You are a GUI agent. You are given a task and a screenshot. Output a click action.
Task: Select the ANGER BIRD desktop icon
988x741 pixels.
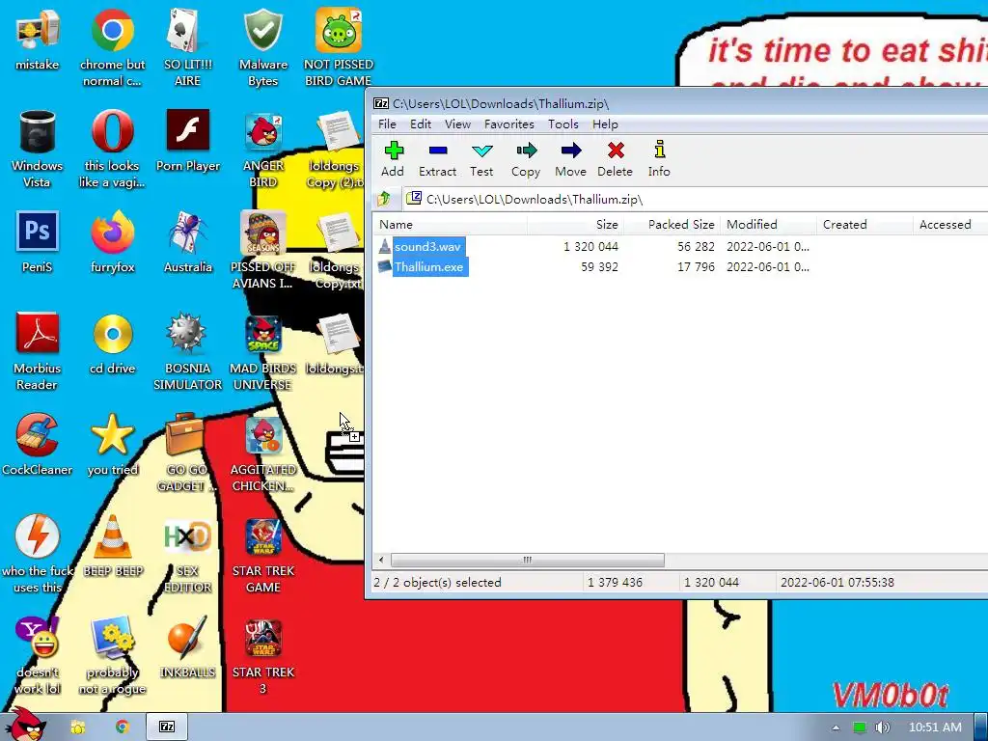262,149
